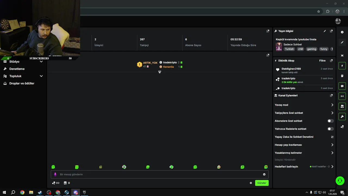Click the funny tag
This screenshot has height=196, width=348.
click(x=324, y=49)
